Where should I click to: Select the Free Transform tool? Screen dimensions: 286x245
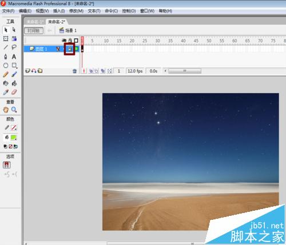click(x=6, y=39)
